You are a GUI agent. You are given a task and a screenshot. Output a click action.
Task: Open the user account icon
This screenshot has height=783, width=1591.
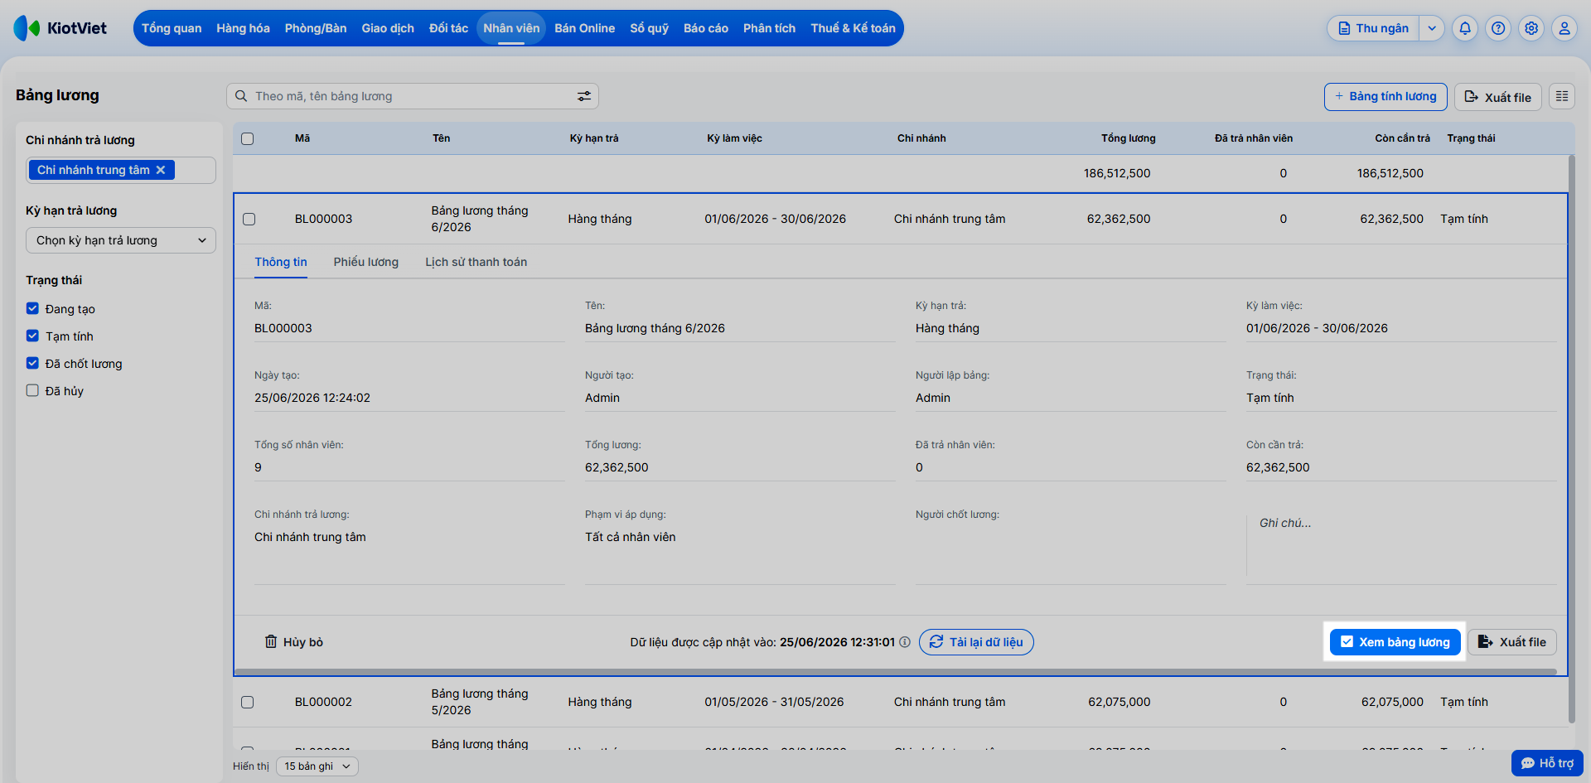click(1564, 28)
